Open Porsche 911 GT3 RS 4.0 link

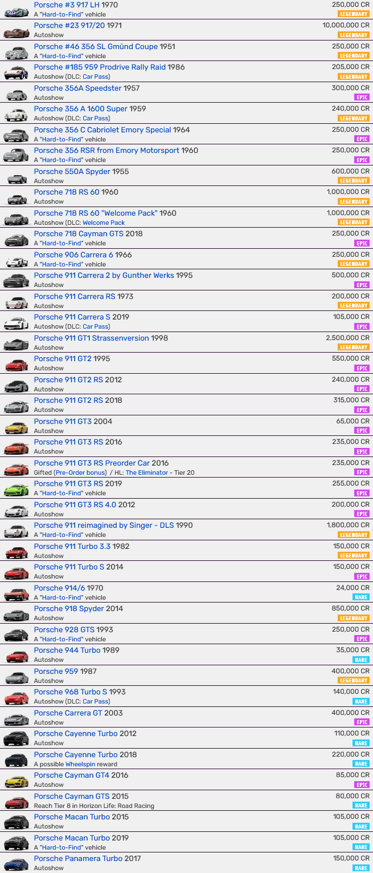(76, 504)
